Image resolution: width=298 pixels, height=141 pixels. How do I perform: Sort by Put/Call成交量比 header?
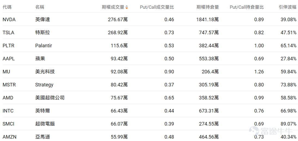click(x=157, y=7)
